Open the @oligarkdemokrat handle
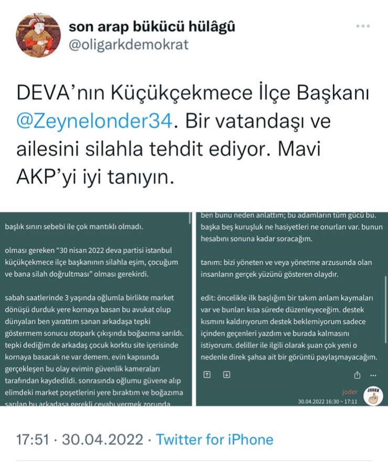388x465 pixels. (128, 45)
